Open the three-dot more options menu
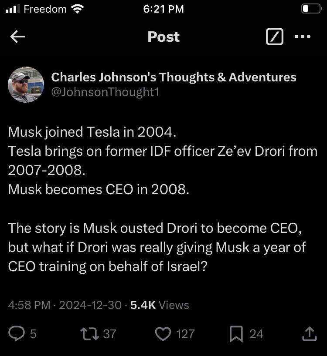Viewport: 327px width, 356px height. point(303,37)
